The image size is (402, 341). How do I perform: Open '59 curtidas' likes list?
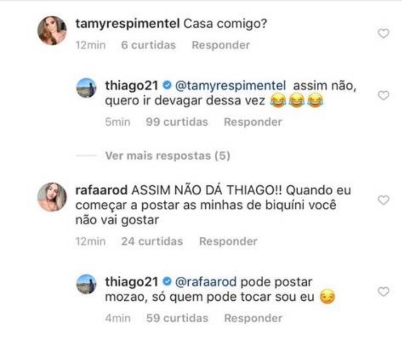click(x=177, y=318)
